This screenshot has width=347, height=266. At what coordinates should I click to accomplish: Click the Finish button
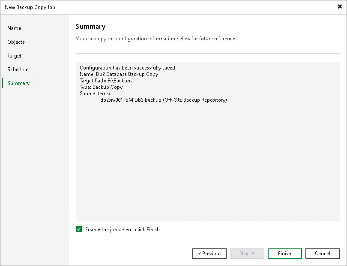(x=284, y=253)
